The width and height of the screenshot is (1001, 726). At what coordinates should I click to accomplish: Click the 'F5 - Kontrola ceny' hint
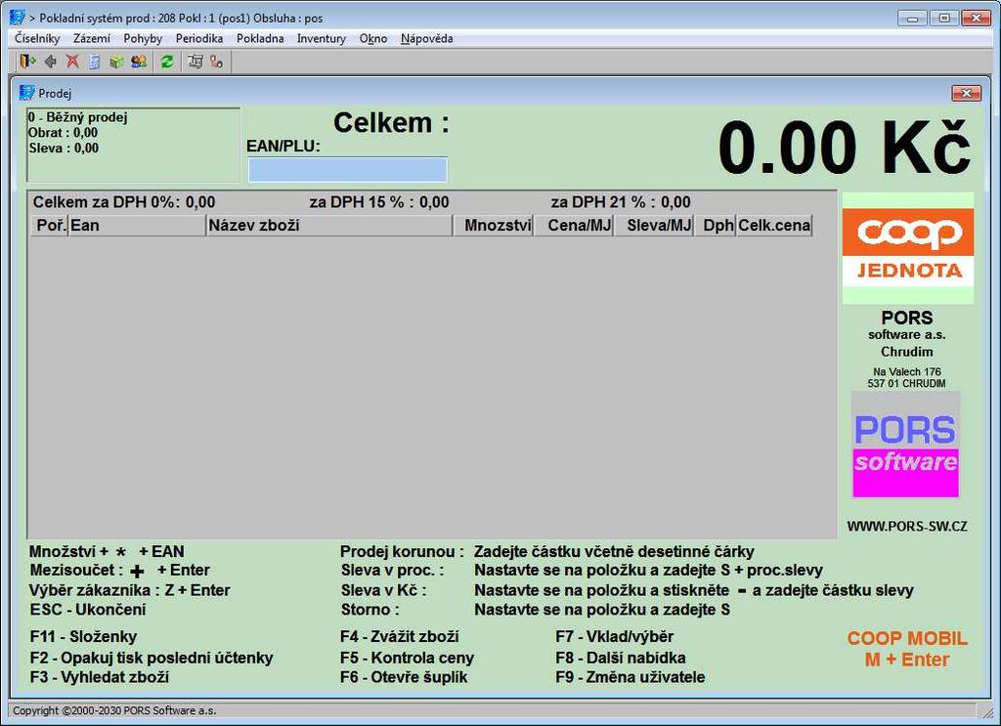pos(407,658)
